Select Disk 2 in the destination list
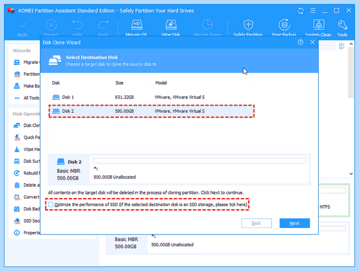 coord(151,111)
